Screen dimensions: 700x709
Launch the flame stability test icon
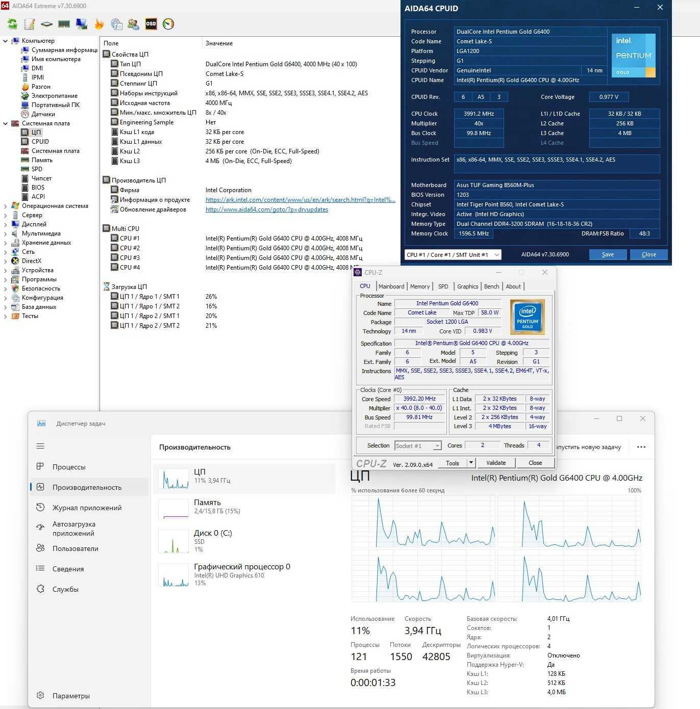pos(99,24)
